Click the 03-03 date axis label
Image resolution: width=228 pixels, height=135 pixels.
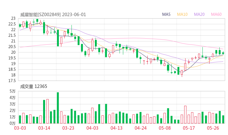coord(20,128)
